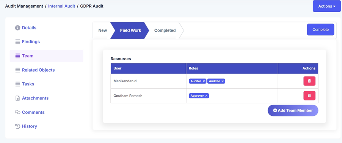Click the Resources heading
Image resolution: width=342 pixels, height=143 pixels.
121,59
